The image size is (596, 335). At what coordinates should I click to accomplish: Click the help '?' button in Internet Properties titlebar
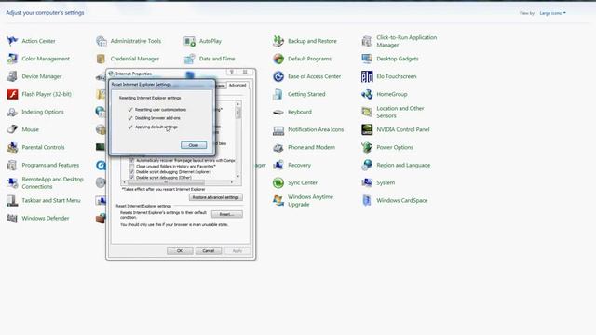[x=232, y=73]
